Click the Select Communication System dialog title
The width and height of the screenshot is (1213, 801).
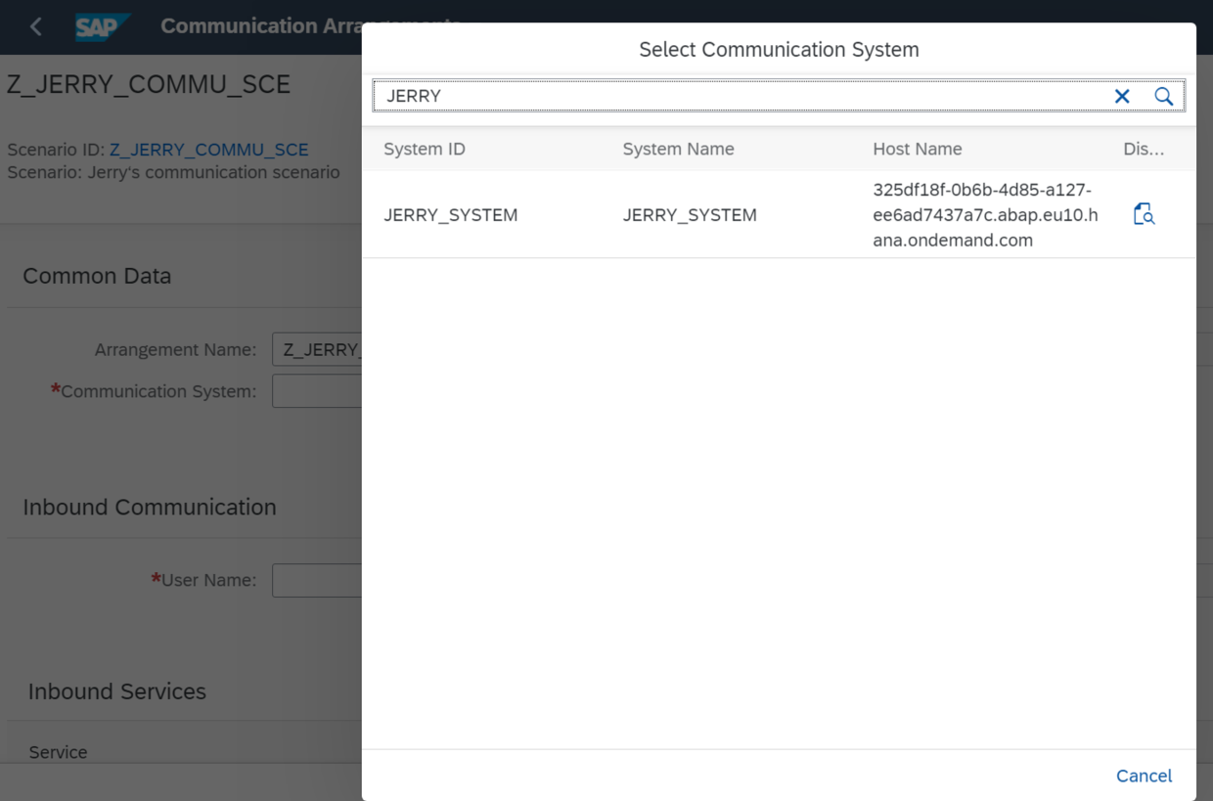click(779, 50)
